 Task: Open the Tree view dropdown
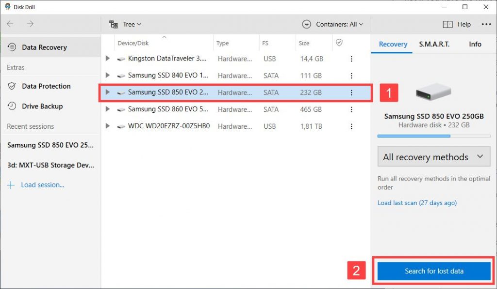tap(125, 24)
